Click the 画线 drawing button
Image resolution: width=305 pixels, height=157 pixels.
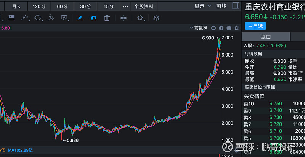[x=222, y=6]
